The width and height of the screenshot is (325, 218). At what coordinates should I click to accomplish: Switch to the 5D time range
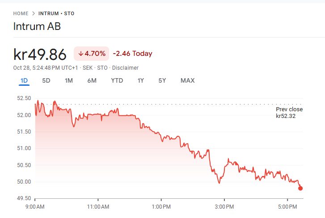[x=46, y=81]
